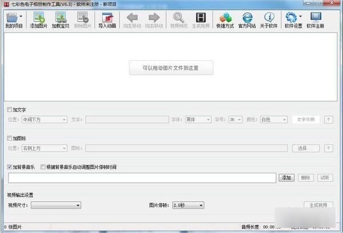This screenshot has height=233, width=343.
Task: Open the 官方网站 globe icon
Action: (x=247, y=20)
